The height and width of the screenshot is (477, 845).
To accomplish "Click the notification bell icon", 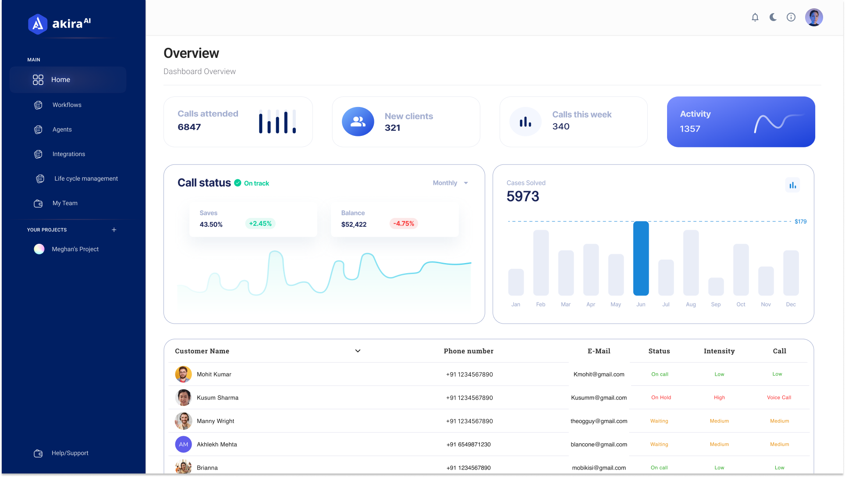I will [755, 18].
